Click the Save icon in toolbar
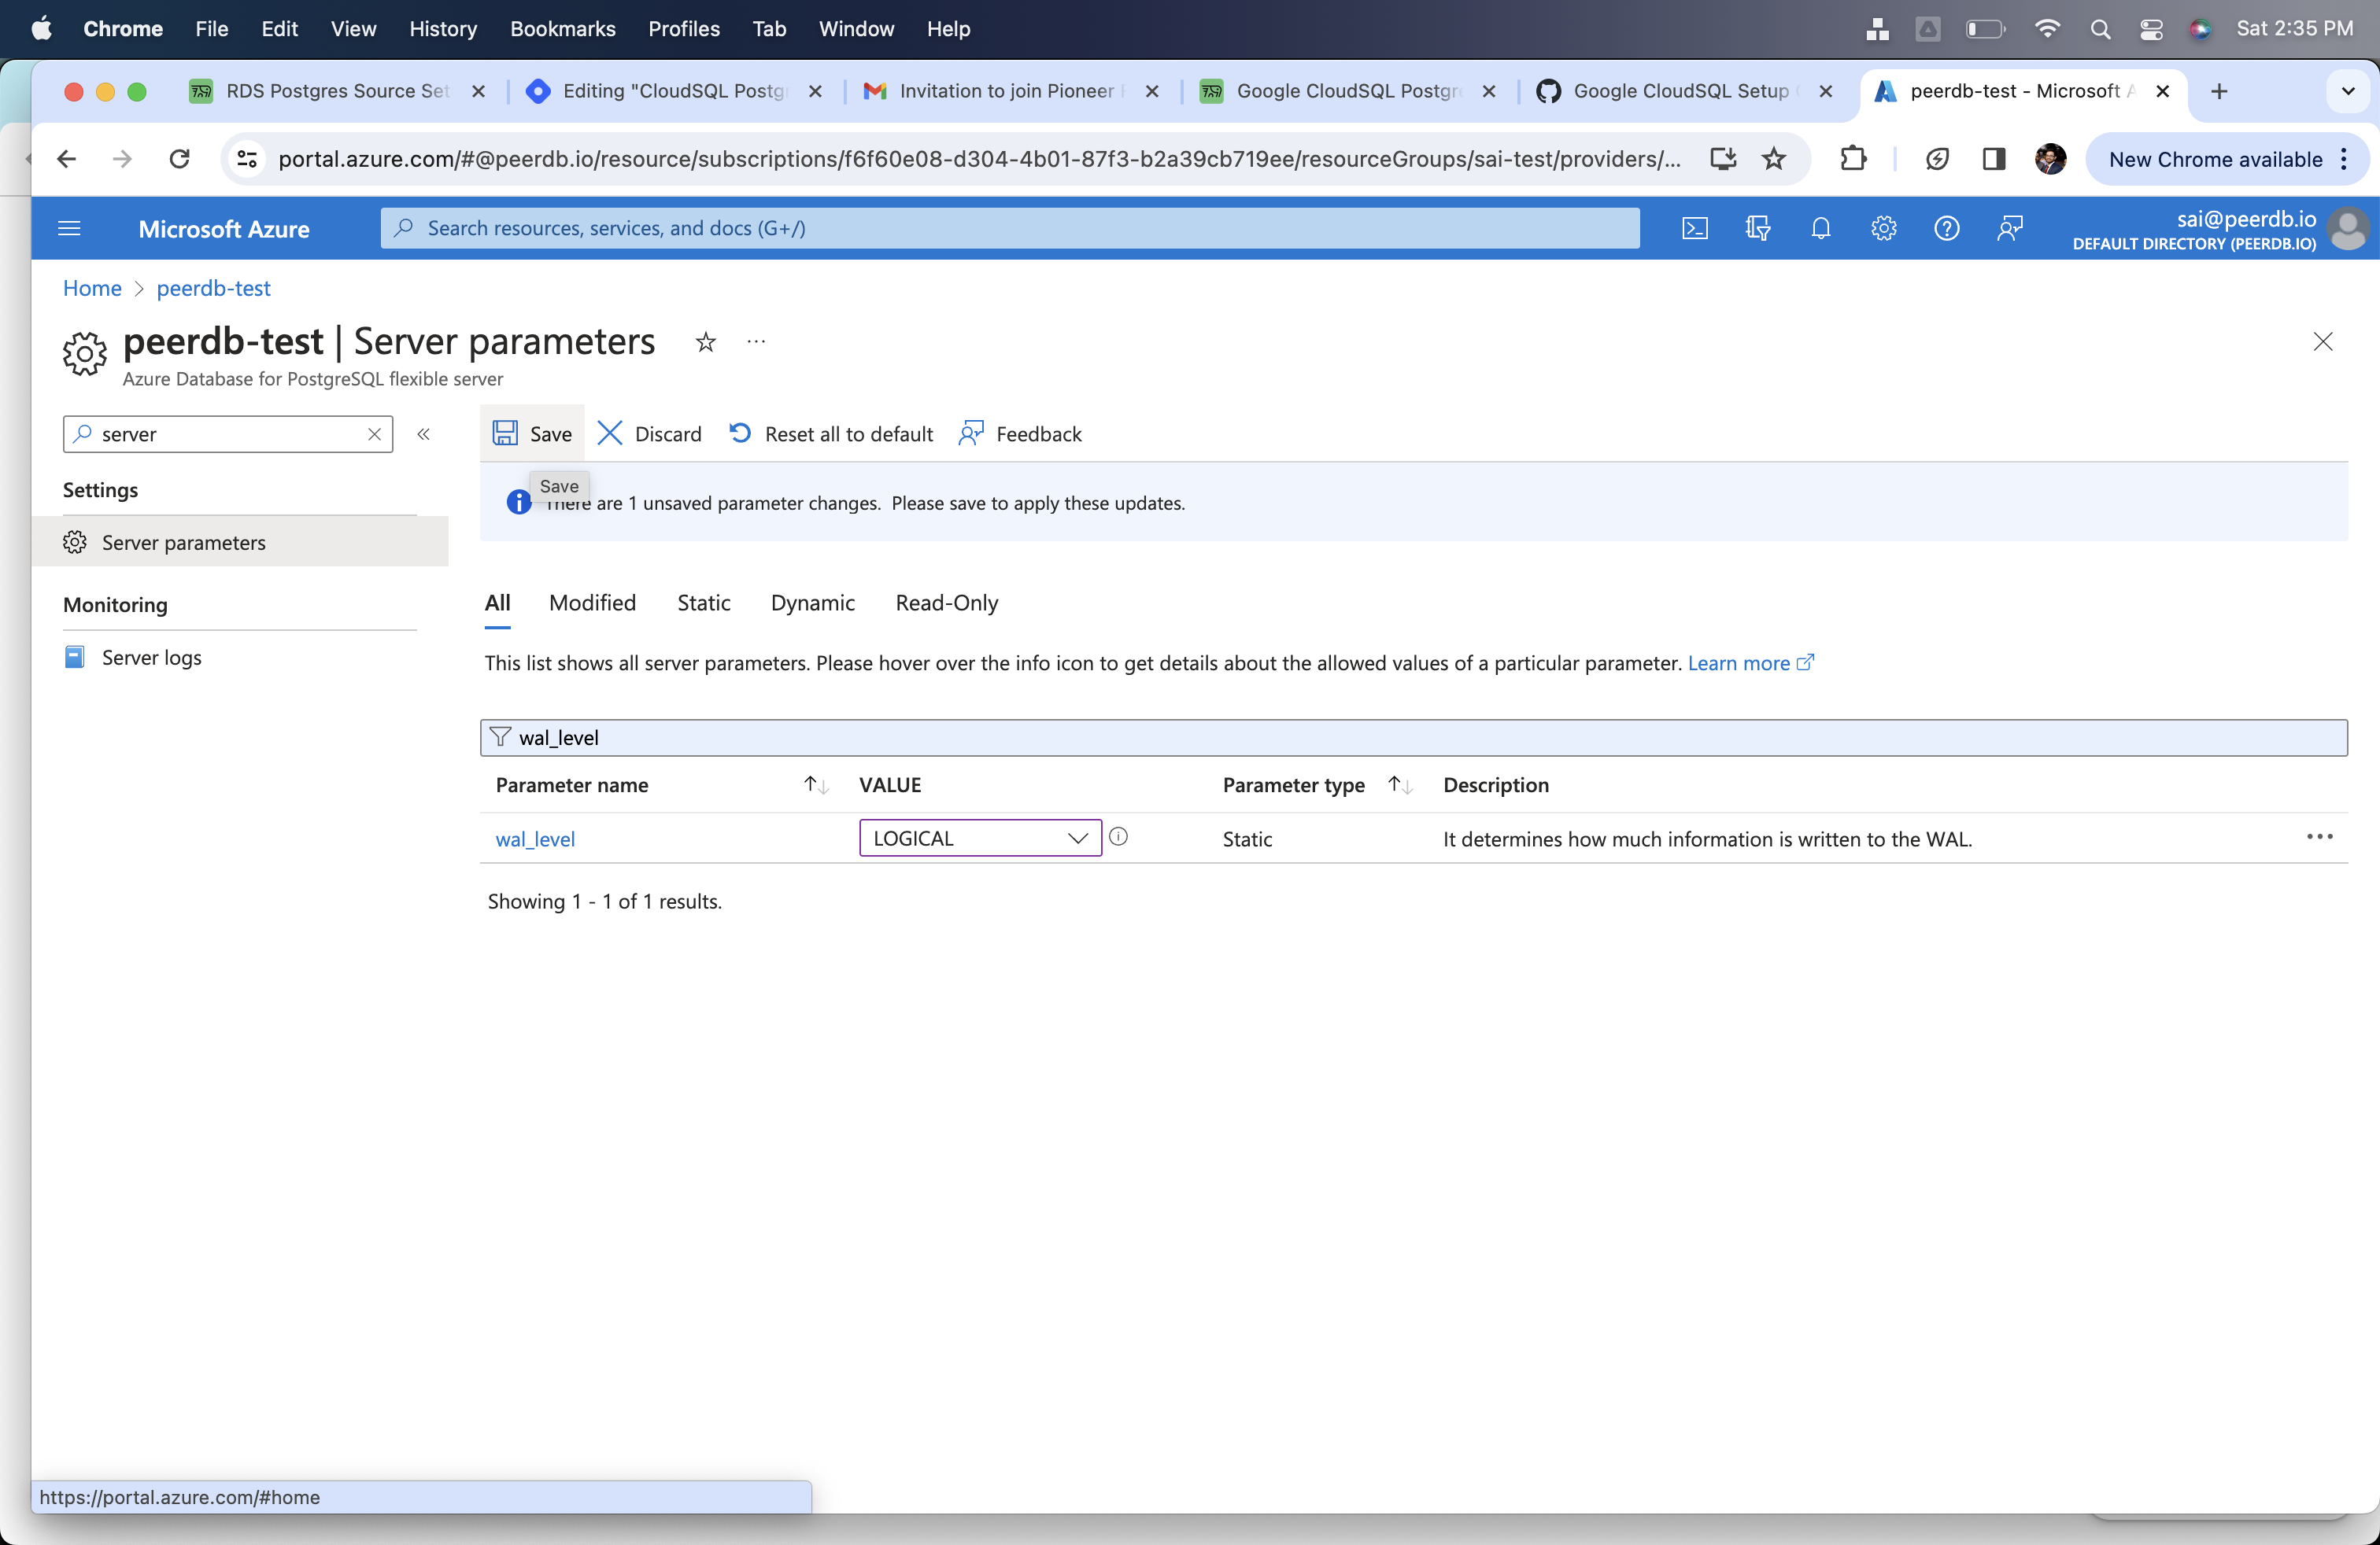This screenshot has width=2380, height=1545. 504,432
